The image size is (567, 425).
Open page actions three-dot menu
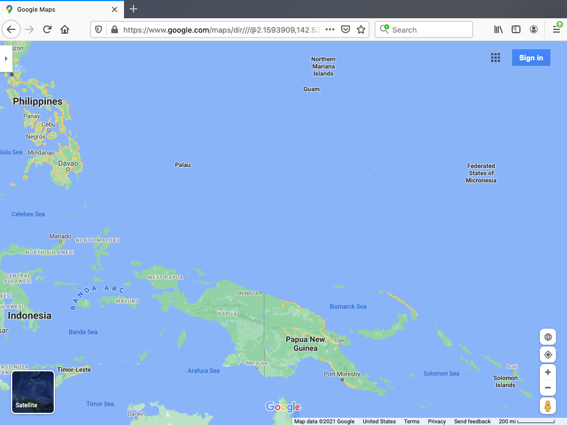(330, 30)
